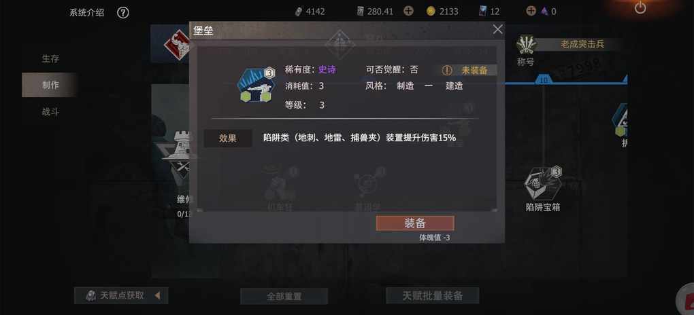694x315 pixels.
Task: Select the 制作 tab
Action: (x=50, y=85)
